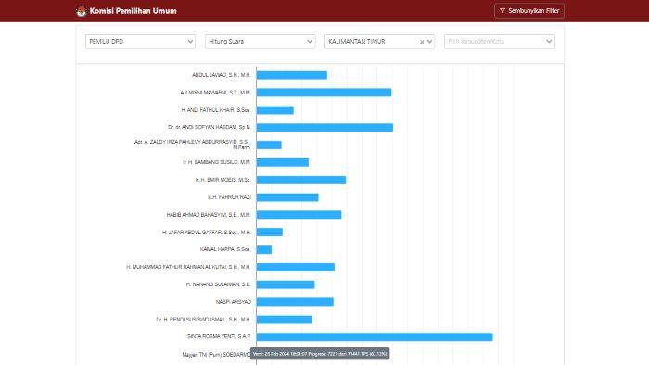649x365 pixels.
Task: Click the bar for H. NANANG SULAIMAN
Action: pos(286,284)
